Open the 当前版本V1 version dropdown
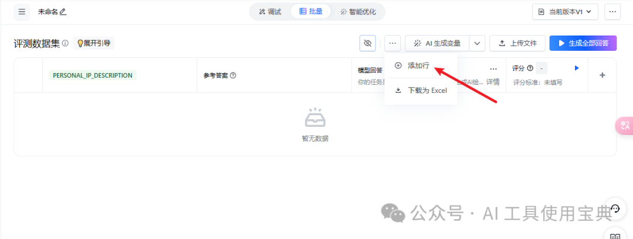The height and width of the screenshot is (239, 633). [565, 12]
